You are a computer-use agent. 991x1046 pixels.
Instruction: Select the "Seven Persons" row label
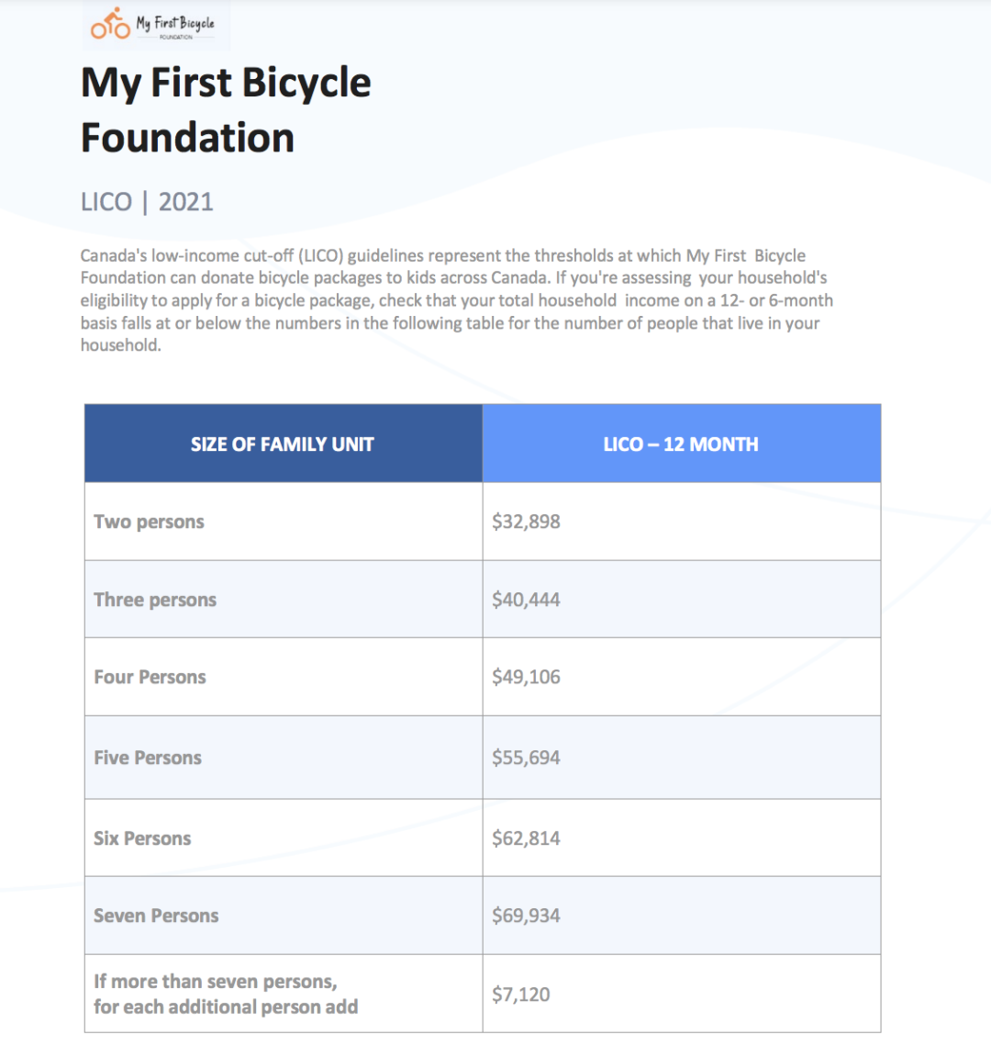click(x=156, y=916)
